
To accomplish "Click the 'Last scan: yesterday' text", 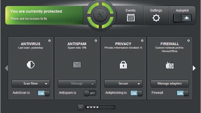I will [x=31, y=48].
